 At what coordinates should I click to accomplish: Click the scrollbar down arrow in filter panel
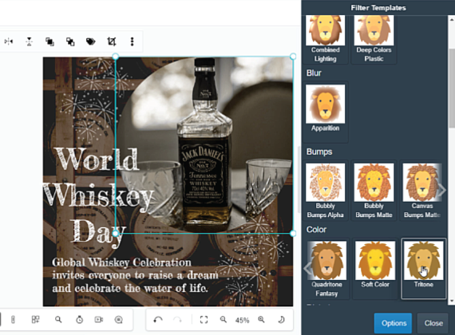(x=452, y=301)
